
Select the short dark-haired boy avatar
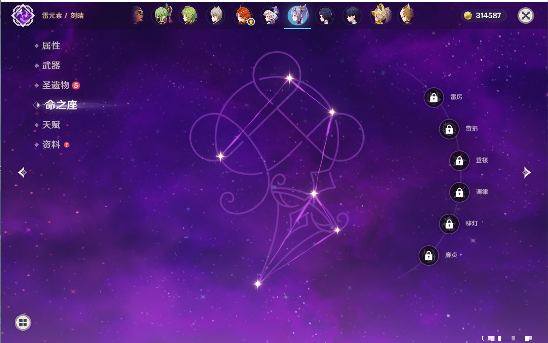(352, 16)
